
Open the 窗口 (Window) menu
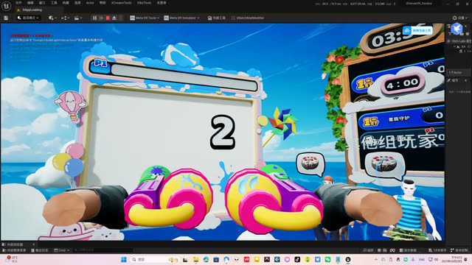point(42,3)
